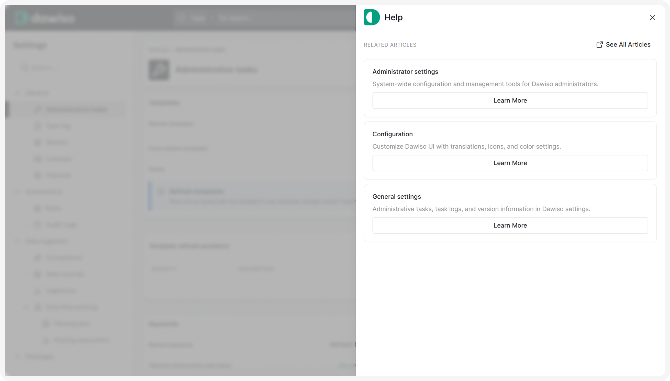This screenshot has width=670, height=381.
Task: Click description 'Administrative tasks, task logs, and version'
Action: point(481,209)
